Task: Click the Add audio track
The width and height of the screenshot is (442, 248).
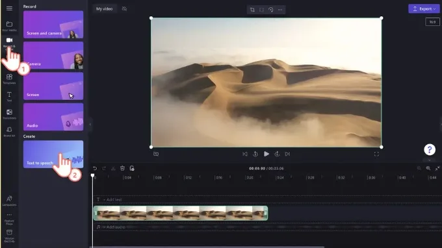Action: (x=110, y=227)
